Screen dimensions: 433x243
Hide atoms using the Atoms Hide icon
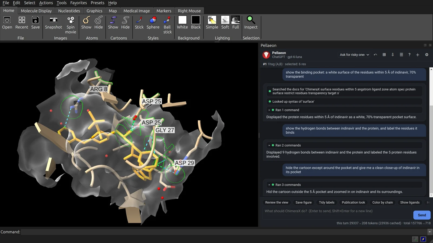[99, 20]
